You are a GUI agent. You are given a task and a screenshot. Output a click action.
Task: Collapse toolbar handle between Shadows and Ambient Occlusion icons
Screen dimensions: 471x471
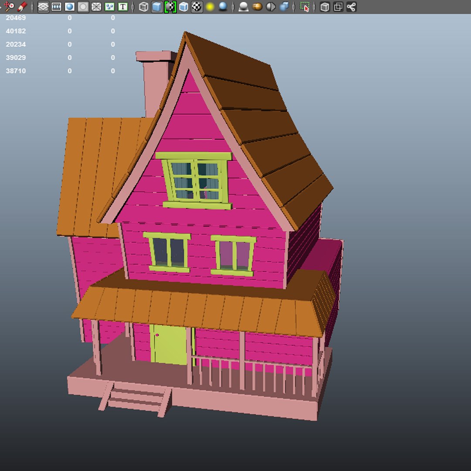point(233,7)
